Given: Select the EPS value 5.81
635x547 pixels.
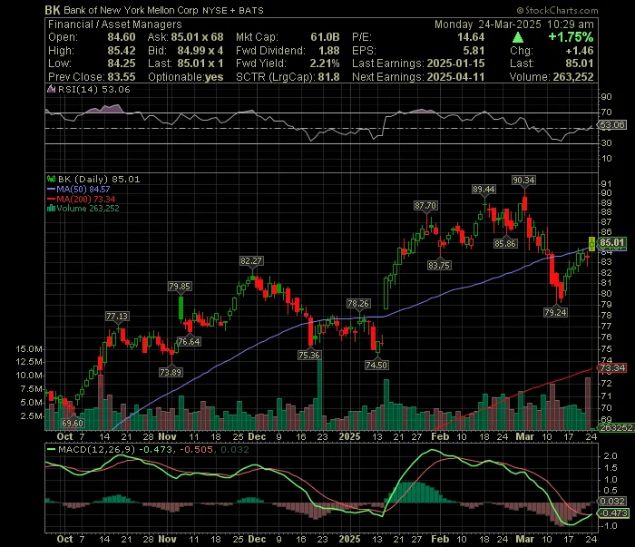Looking at the screenshot, I should tap(474, 51).
